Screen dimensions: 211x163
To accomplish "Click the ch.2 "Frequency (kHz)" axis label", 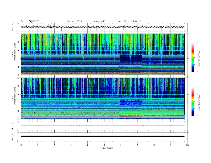I will click(15, 95).
